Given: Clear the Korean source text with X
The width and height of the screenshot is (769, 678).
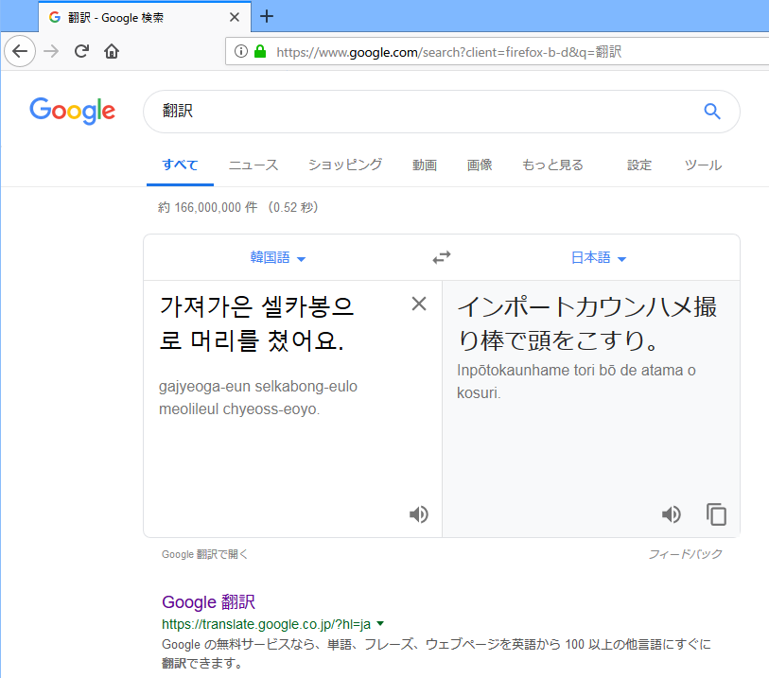Looking at the screenshot, I should pyautogui.click(x=419, y=304).
